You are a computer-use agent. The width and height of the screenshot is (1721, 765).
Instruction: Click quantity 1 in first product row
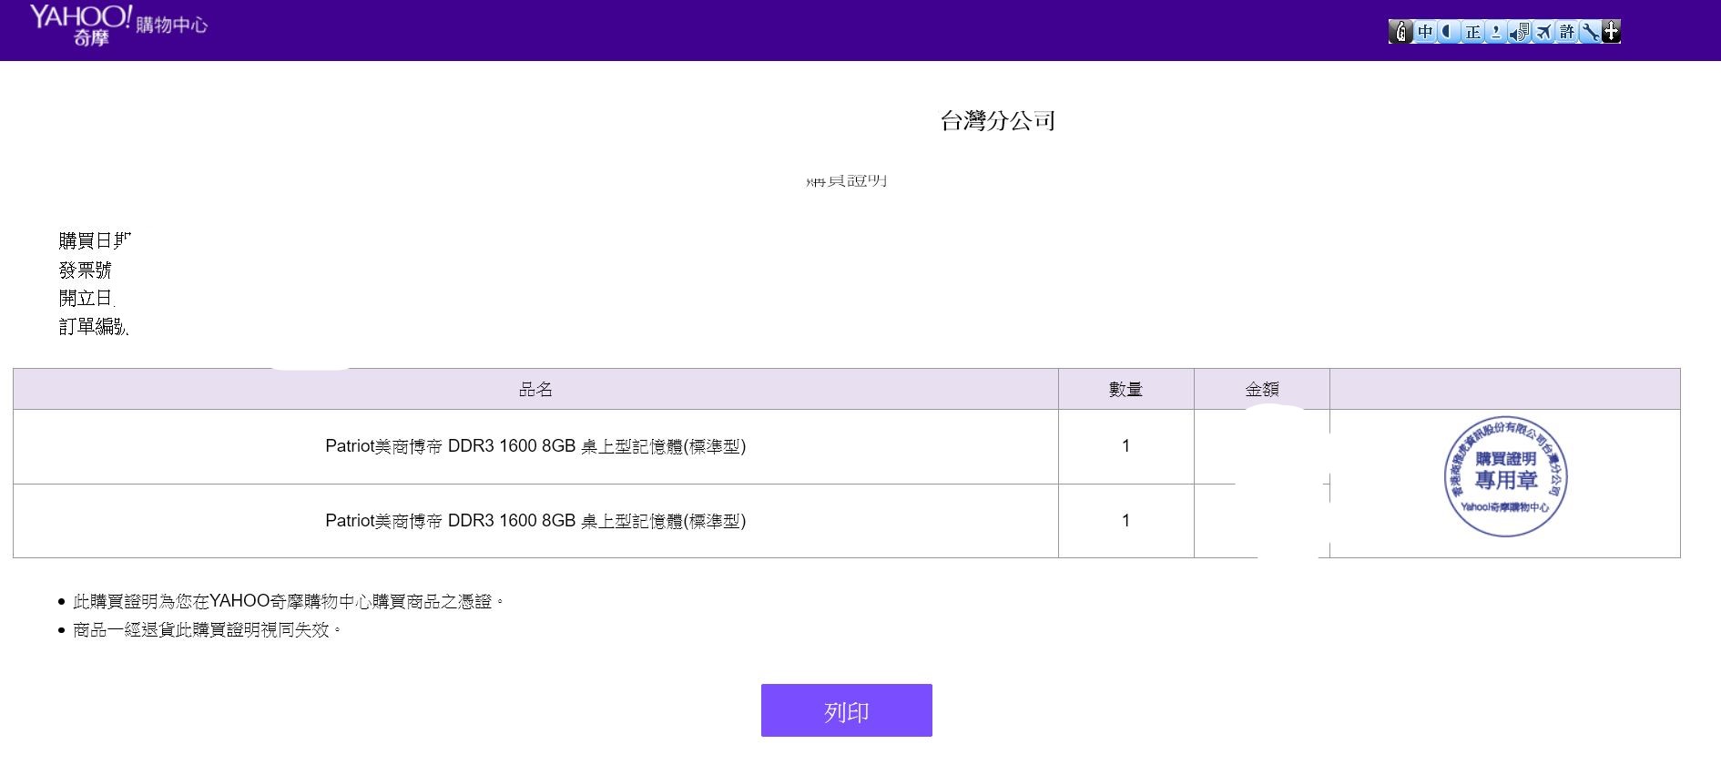coord(1125,446)
